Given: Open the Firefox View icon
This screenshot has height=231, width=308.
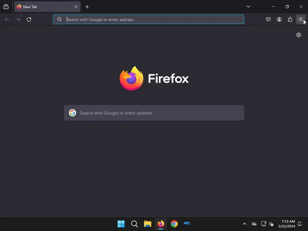Looking at the screenshot, I should coord(6,7).
